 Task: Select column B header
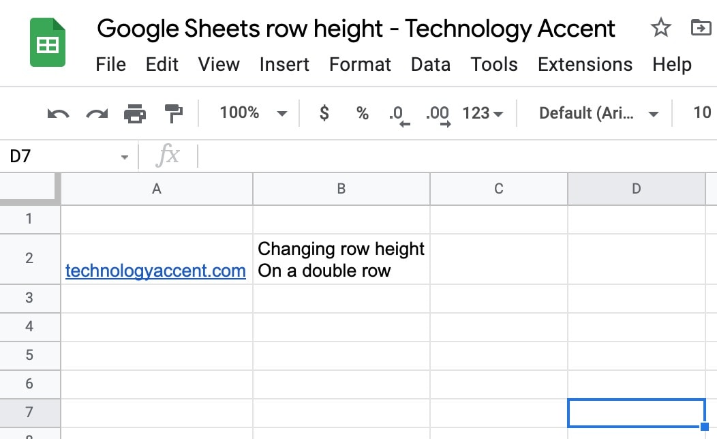tap(341, 188)
